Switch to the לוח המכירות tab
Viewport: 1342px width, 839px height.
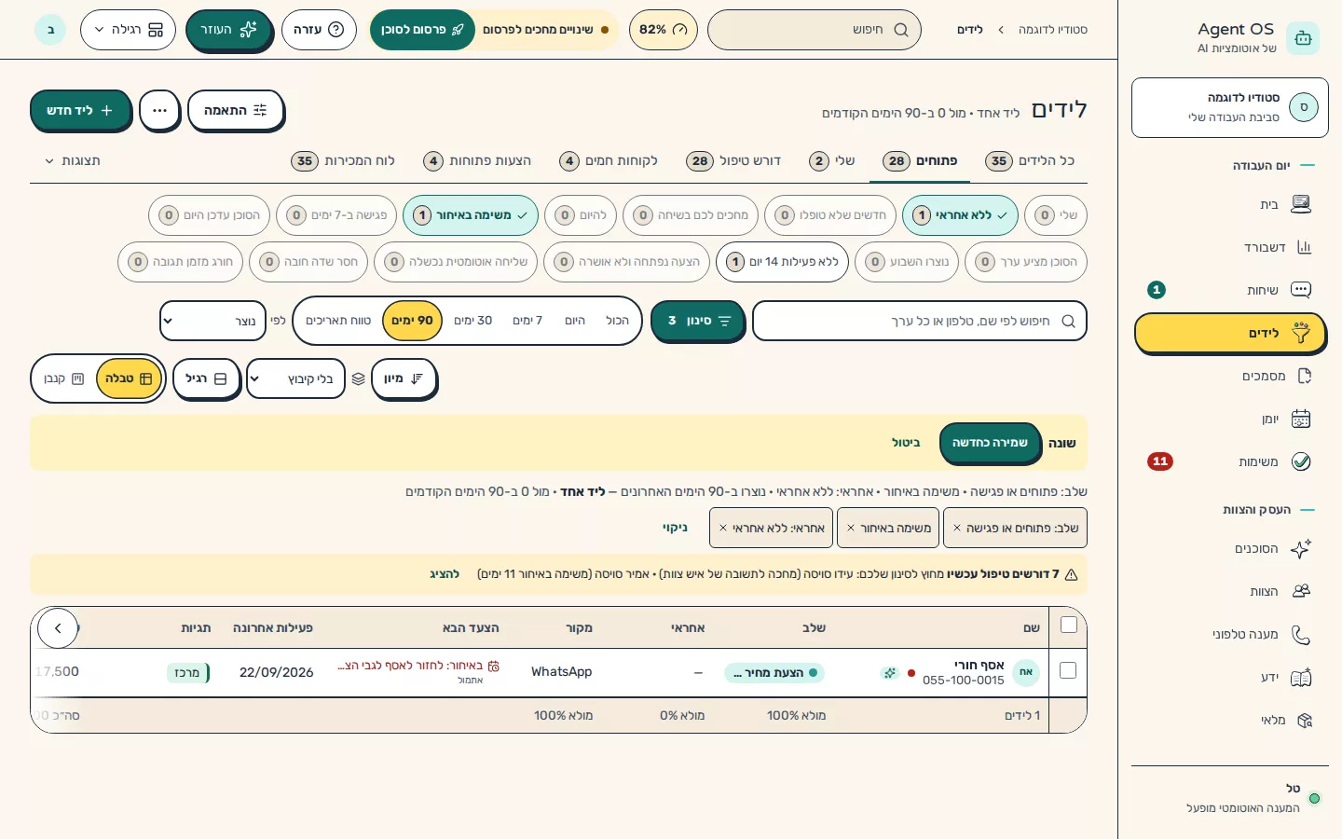(343, 160)
